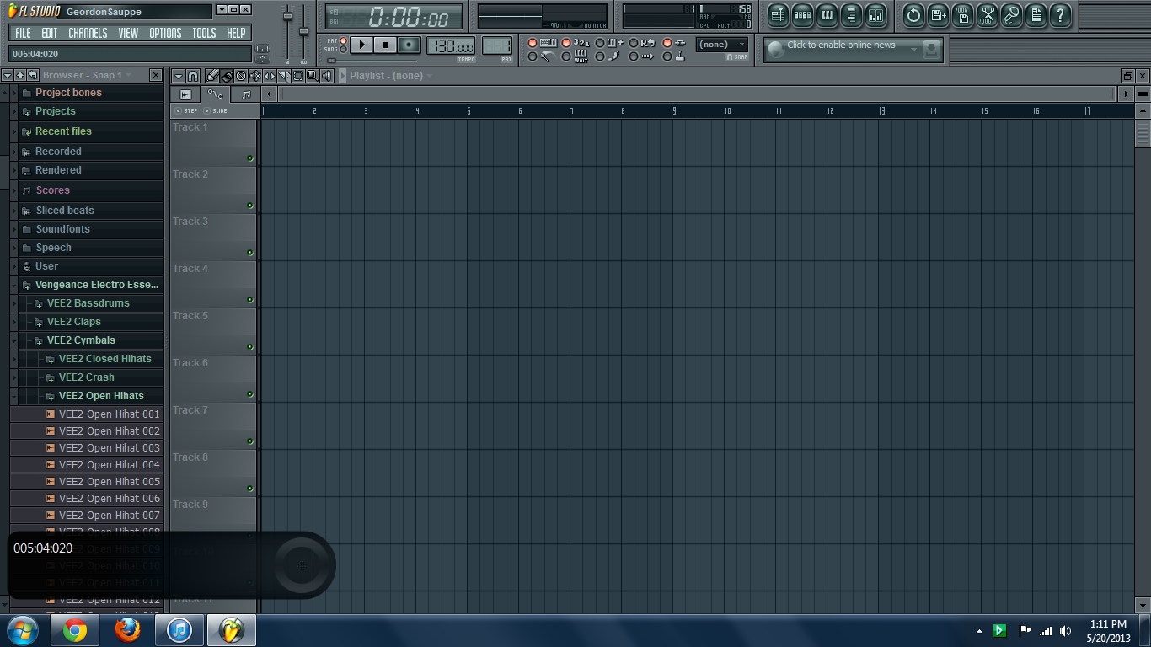Open the VIEW menu

(128, 33)
